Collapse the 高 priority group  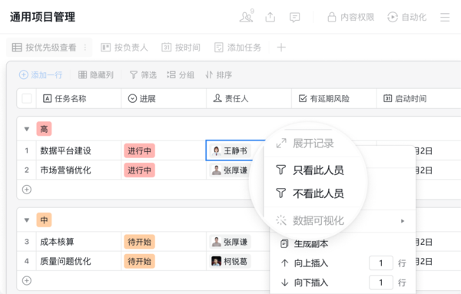tap(27, 129)
